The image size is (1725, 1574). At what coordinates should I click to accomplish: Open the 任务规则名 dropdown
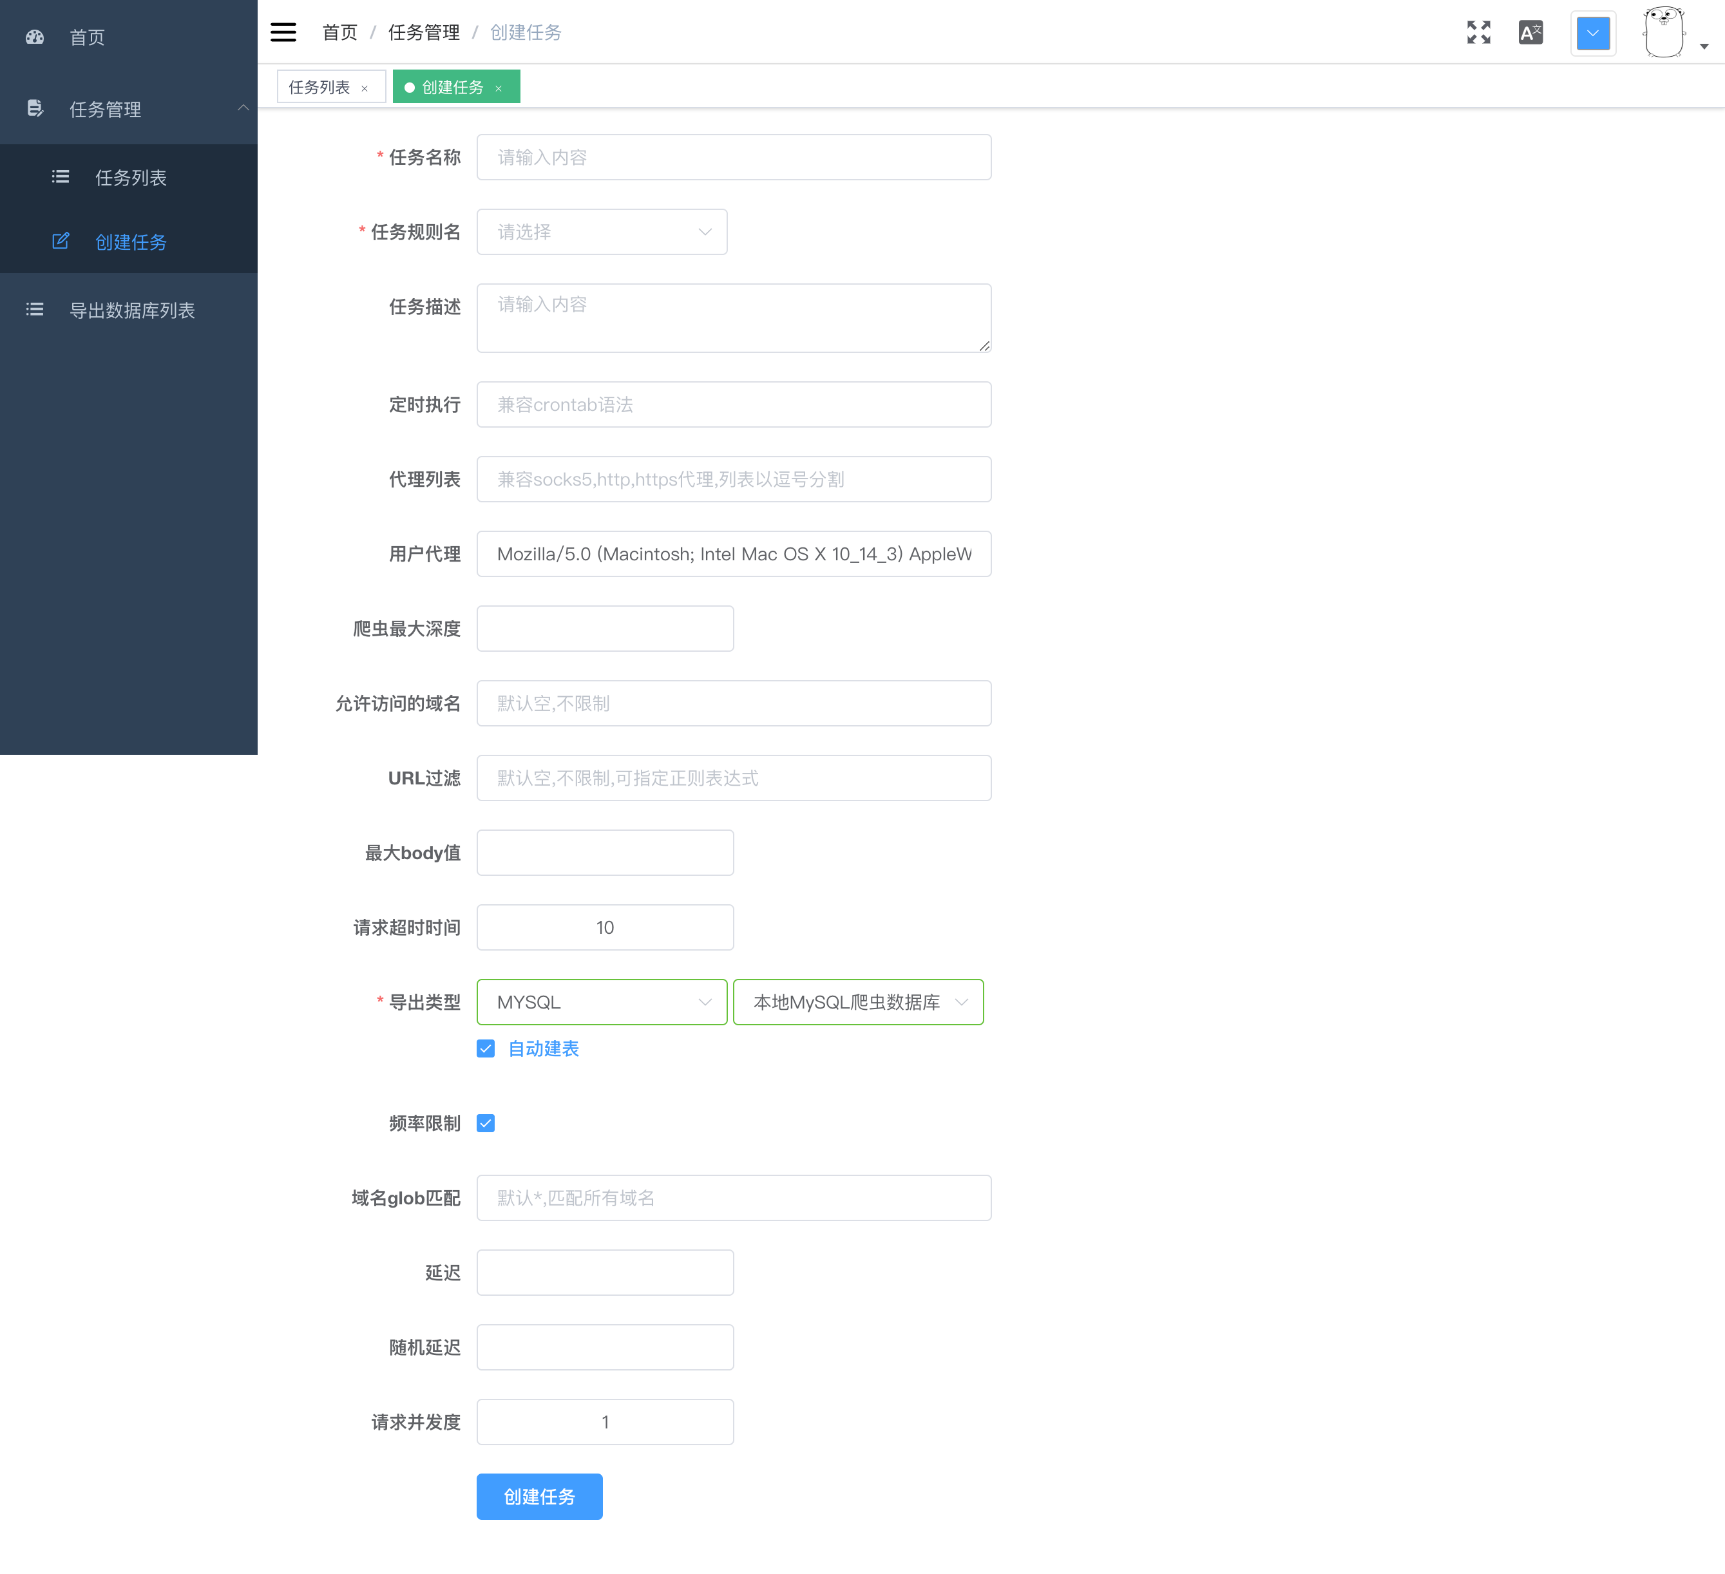point(602,232)
